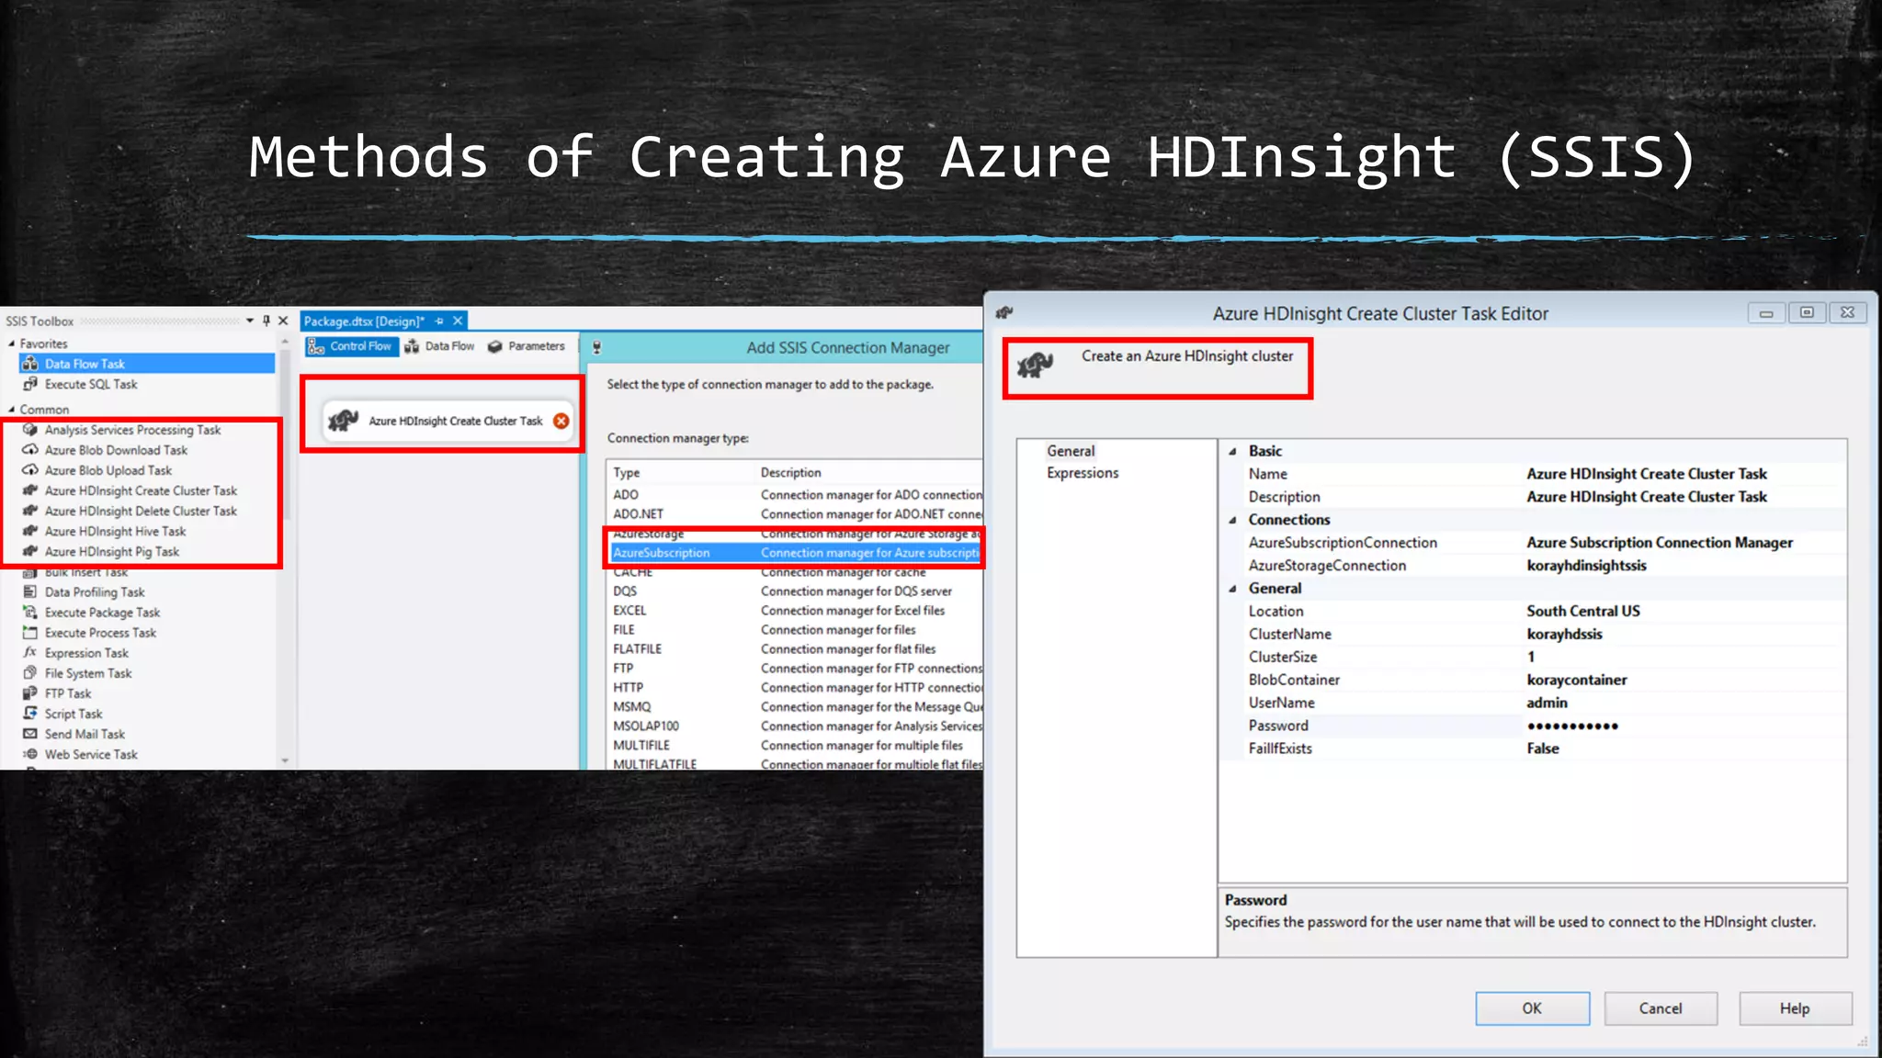Select the FLATFILE connection manager type
This screenshot has width=1882, height=1058.
point(796,649)
